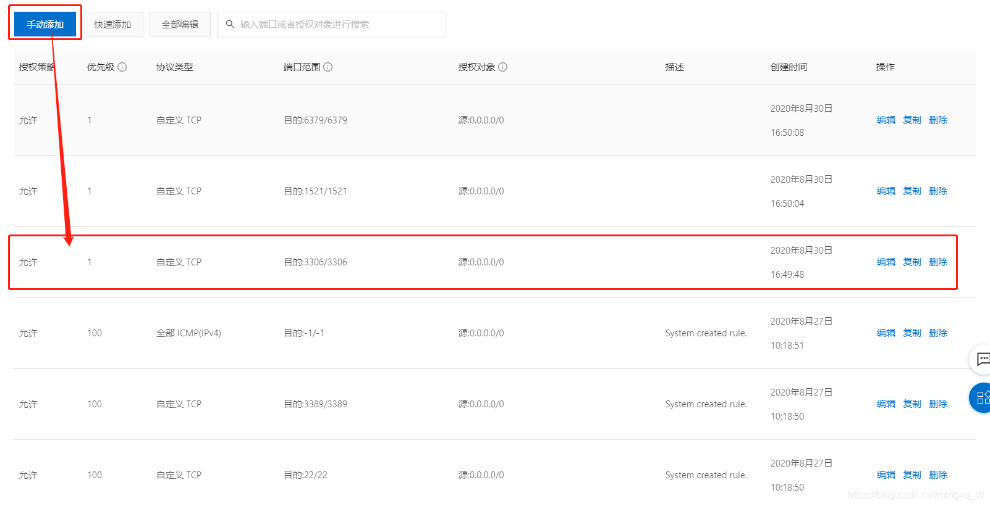
Task: Open 全部编辑 to edit all rules
Action: click(180, 24)
